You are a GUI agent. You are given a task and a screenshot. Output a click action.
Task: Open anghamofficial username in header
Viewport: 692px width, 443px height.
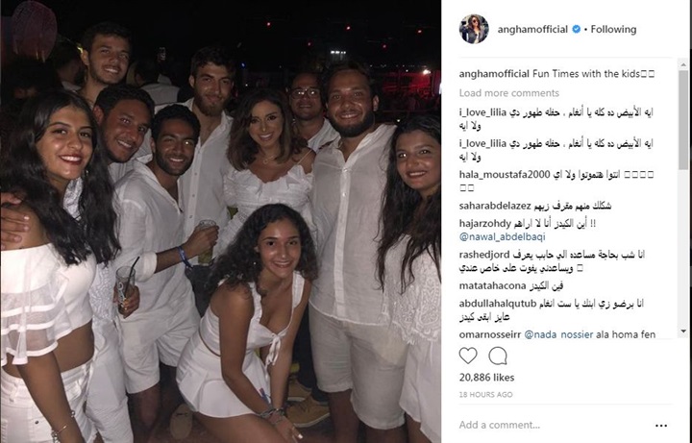pyautogui.click(x=532, y=29)
